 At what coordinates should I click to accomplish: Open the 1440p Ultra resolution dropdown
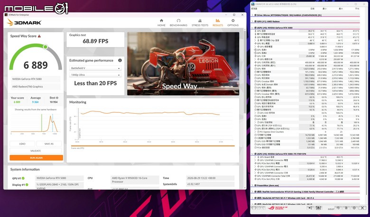95,75
